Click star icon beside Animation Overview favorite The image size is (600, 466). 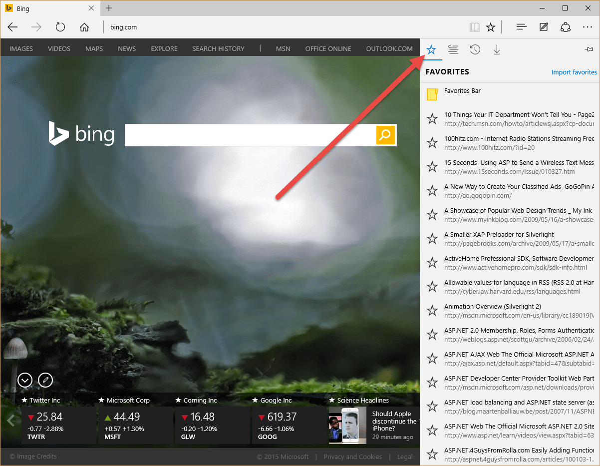(432, 311)
